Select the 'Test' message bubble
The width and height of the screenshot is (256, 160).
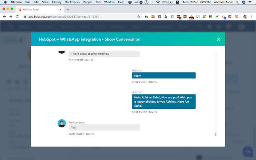[104, 128]
